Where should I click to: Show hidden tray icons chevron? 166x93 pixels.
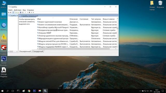140,91
